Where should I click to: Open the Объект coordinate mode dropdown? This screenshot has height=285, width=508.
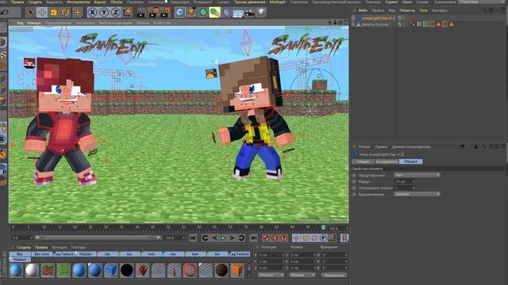pos(271,275)
